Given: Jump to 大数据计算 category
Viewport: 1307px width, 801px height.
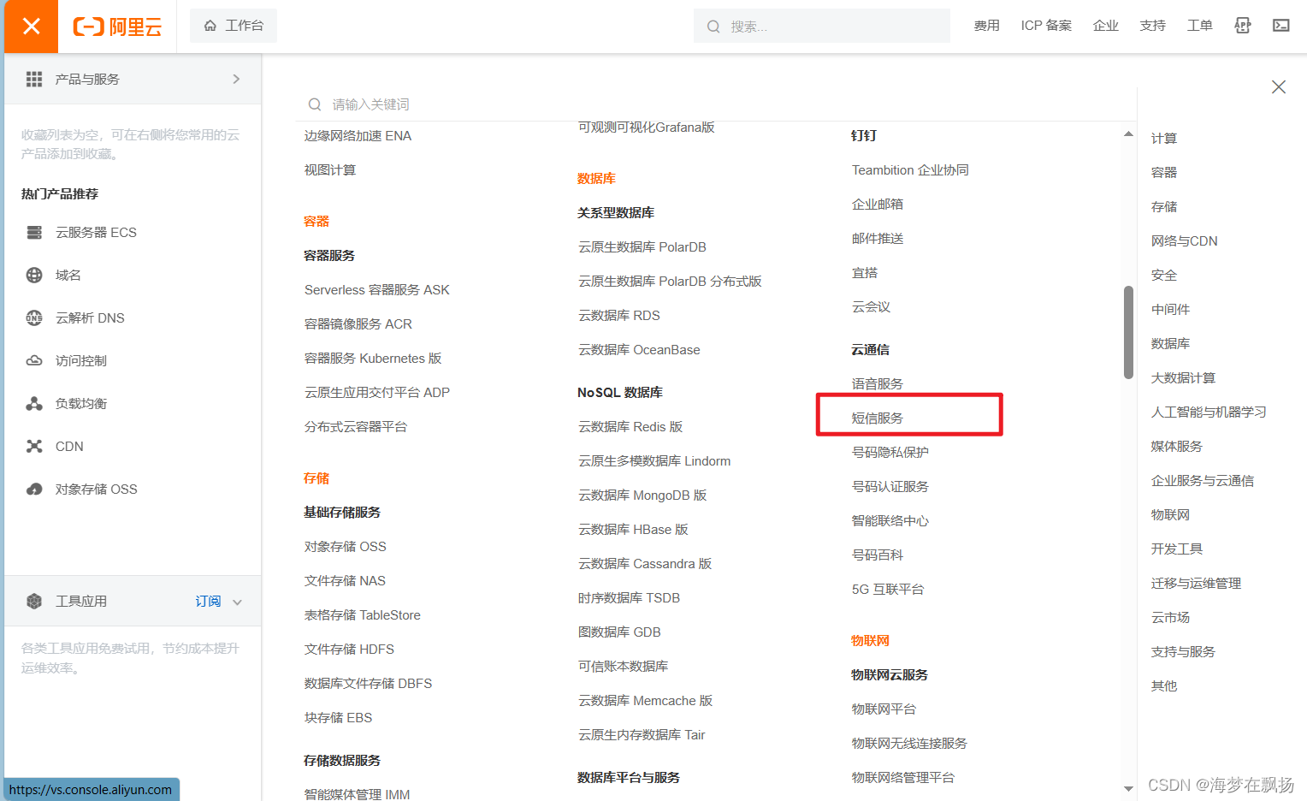Looking at the screenshot, I should click(x=1184, y=377).
